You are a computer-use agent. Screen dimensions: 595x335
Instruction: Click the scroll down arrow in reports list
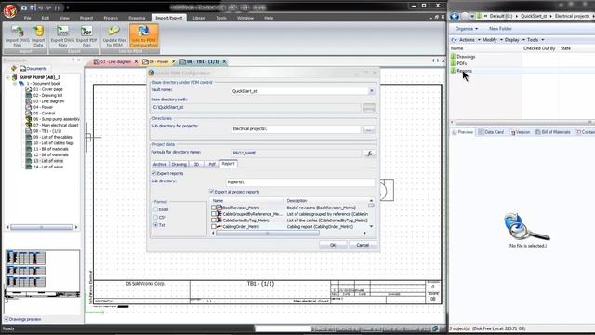coord(371,227)
